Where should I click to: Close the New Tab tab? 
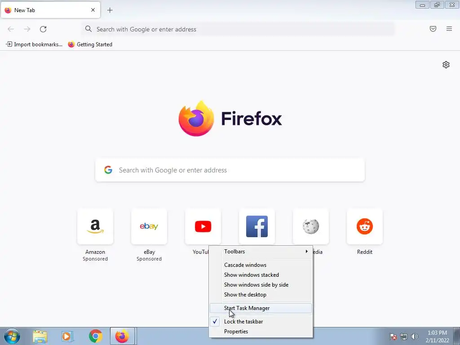[x=93, y=10]
